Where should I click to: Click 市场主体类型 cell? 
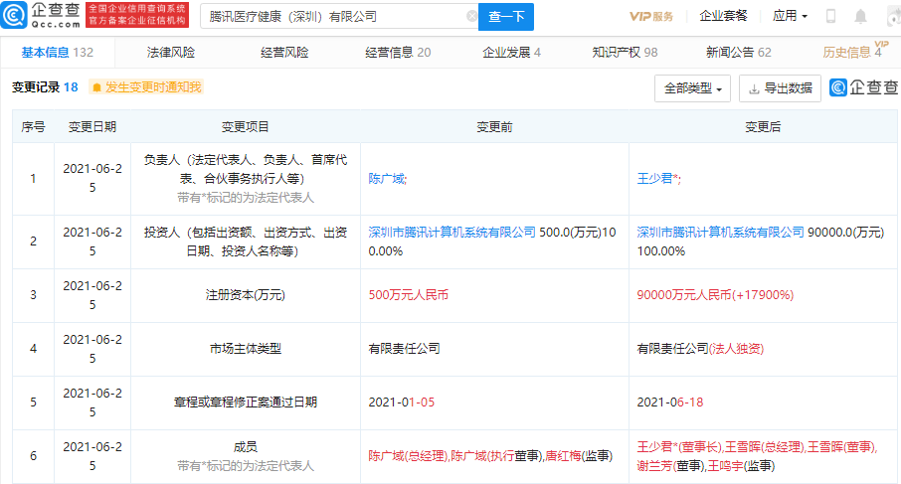(246, 349)
